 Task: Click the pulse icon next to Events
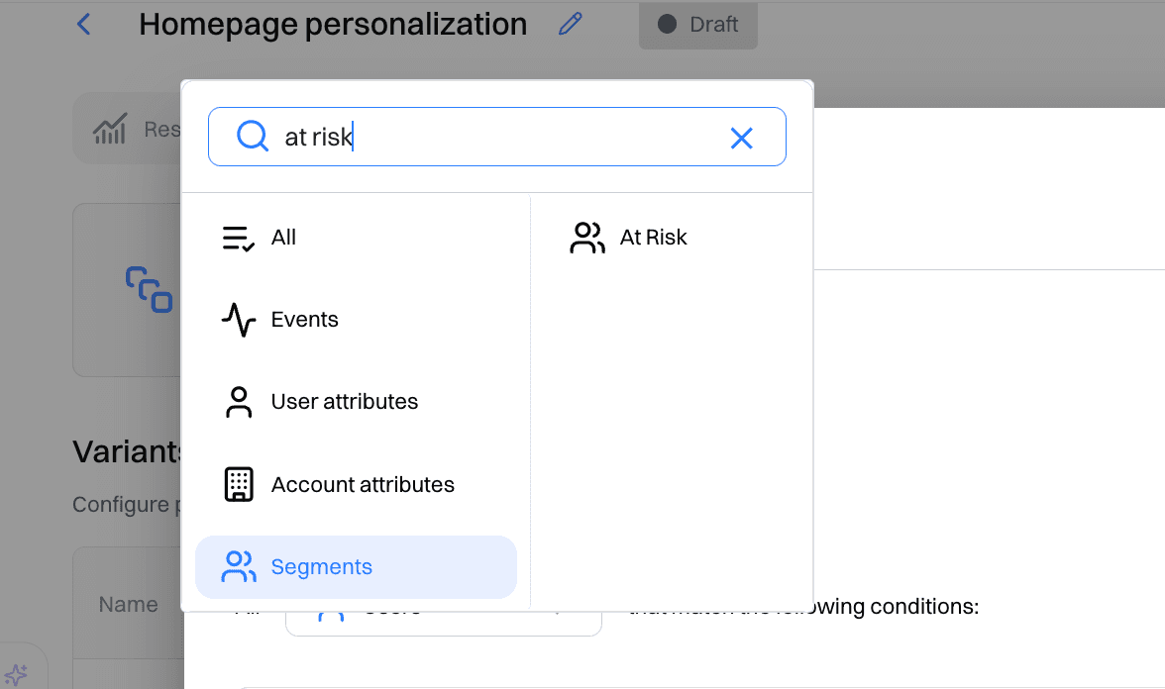[x=238, y=320]
